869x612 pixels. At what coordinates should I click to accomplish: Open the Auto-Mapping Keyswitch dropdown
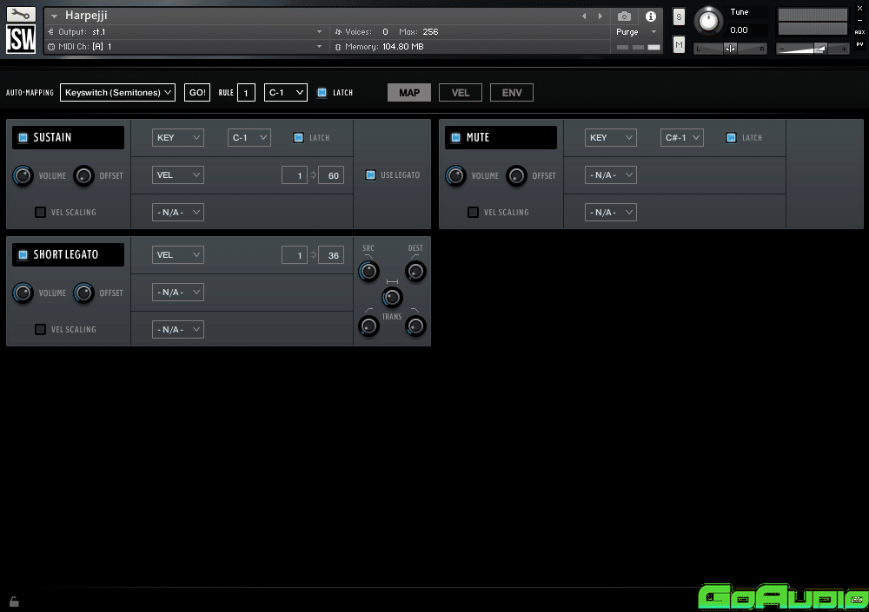coord(118,93)
